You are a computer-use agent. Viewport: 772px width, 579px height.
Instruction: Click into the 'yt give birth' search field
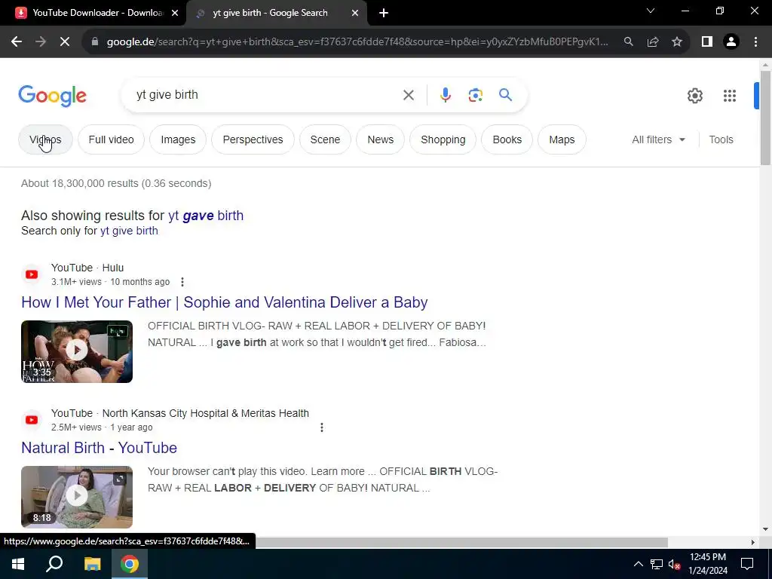pyautogui.click(x=266, y=95)
